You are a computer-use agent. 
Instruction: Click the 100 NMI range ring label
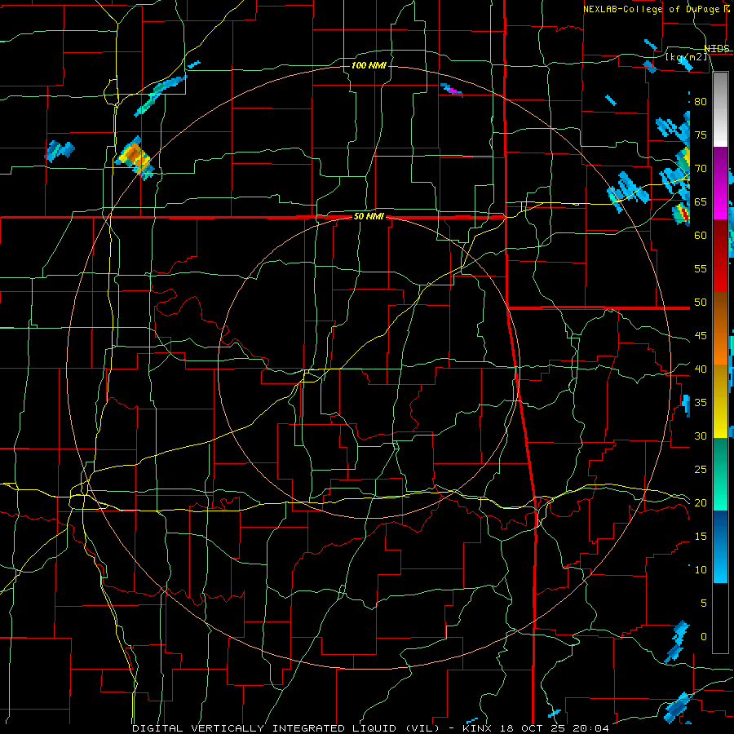pos(369,65)
